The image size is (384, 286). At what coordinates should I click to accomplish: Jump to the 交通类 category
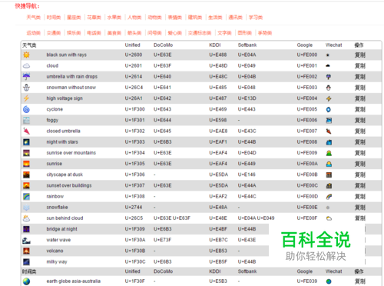[x=54, y=33]
